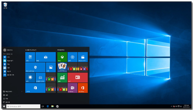The width and height of the screenshot is (193, 110).
Task: Open the red News tile
Action: [x=78, y=77]
